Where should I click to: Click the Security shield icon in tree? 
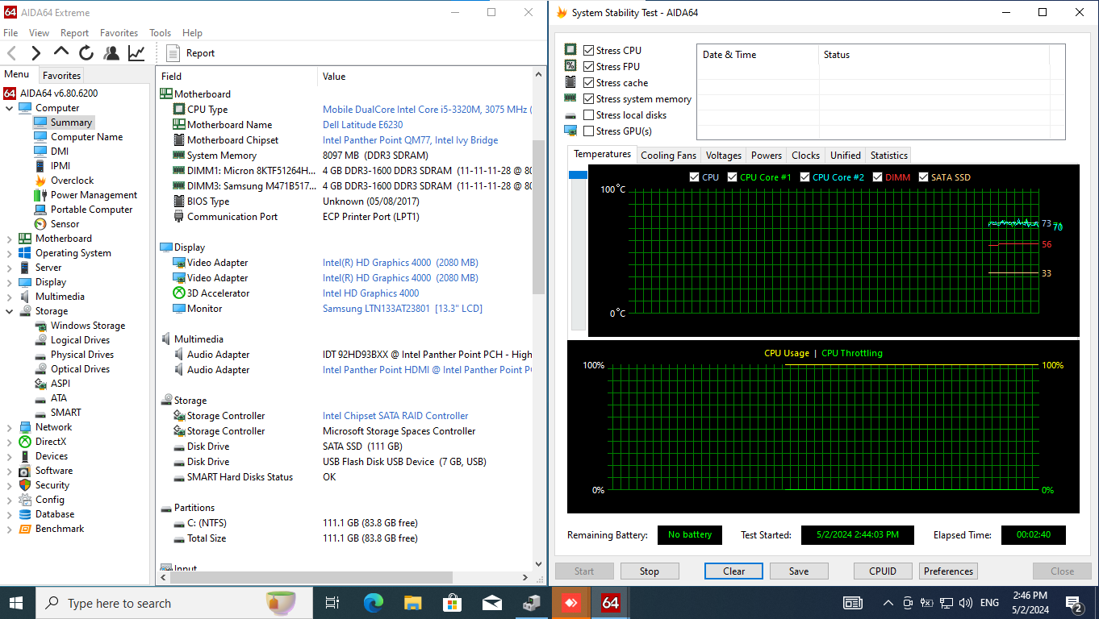(25, 485)
